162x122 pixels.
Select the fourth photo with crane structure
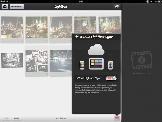[85, 25]
